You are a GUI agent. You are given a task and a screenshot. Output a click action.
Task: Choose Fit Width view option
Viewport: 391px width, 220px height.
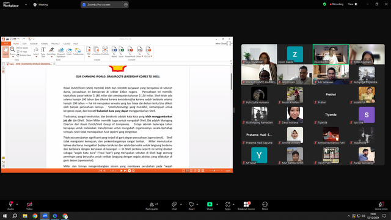coord(23,48)
